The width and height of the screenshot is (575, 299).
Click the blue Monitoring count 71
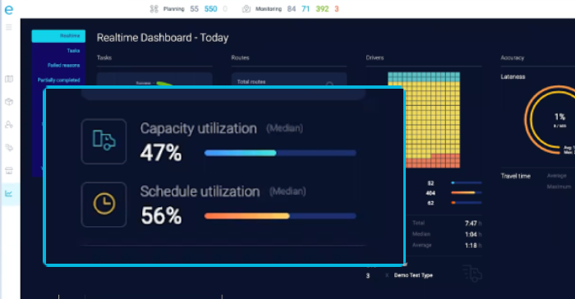pyautogui.click(x=306, y=9)
